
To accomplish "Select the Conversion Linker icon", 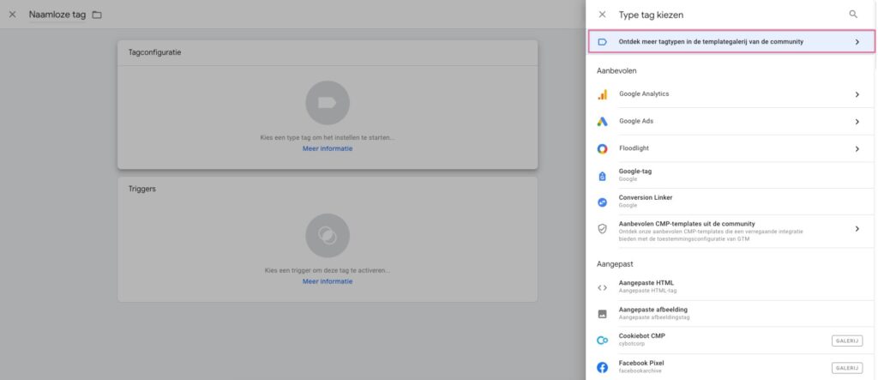I will pyautogui.click(x=603, y=202).
